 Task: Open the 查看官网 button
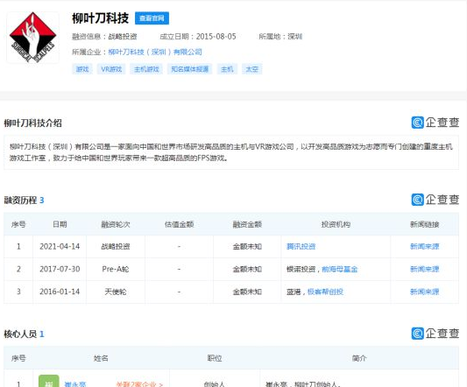pos(152,18)
